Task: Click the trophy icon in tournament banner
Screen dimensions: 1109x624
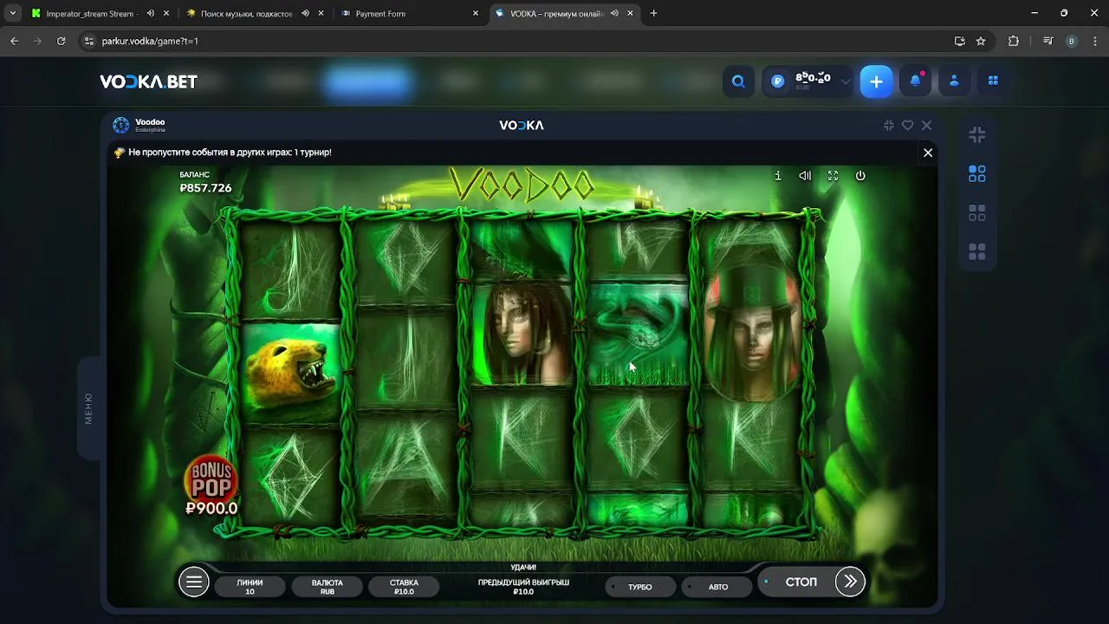Action: [x=120, y=153]
